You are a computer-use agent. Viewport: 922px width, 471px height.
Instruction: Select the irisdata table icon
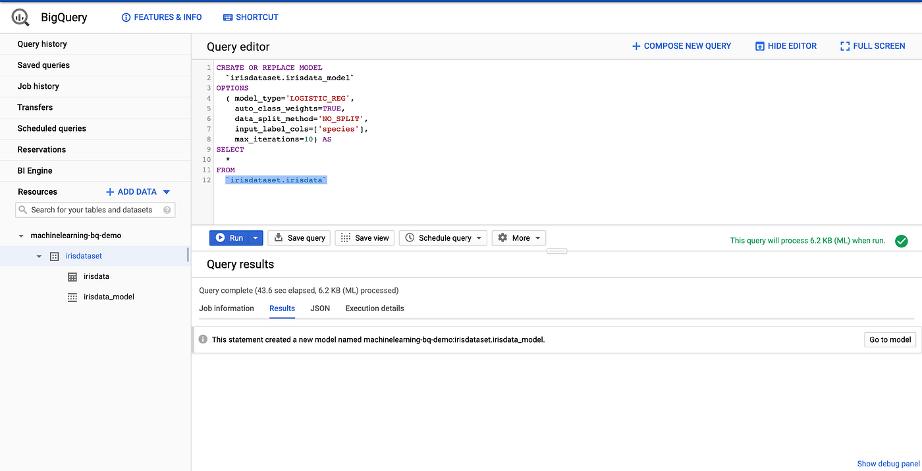coord(71,276)
